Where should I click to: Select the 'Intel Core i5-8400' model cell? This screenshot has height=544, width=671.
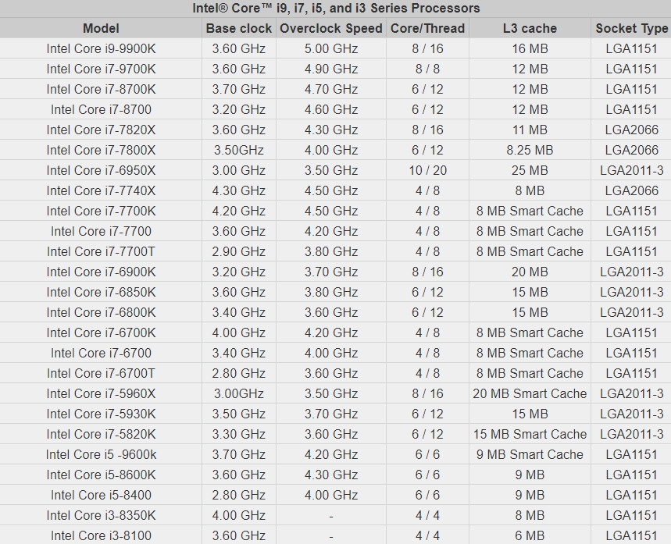coord(101,496)
